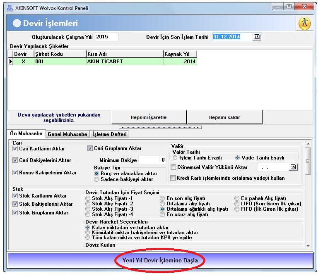Choose En ucuz alış fiyatı option

click(162, 214)
